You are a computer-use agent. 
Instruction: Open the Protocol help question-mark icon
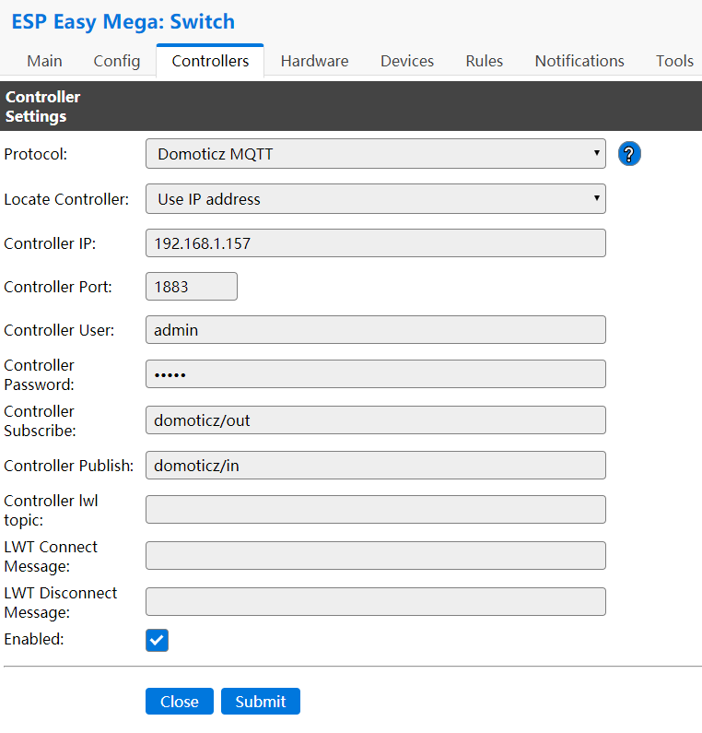pyautogui.click(x=629, y=154)
